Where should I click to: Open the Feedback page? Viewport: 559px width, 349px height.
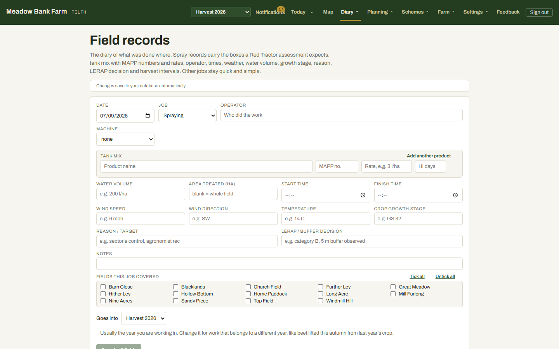(508, 12)
